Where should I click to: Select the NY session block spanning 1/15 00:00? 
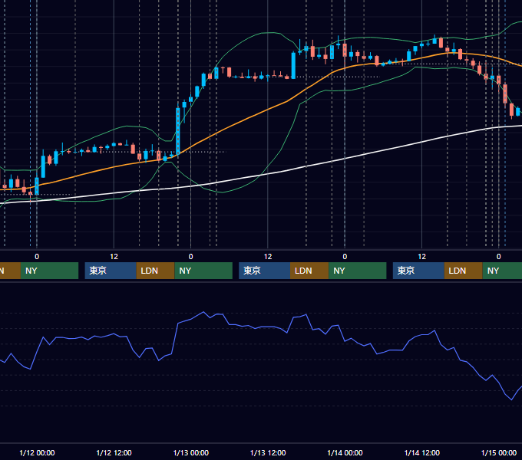pyautogui.click(x=502, y=271)
